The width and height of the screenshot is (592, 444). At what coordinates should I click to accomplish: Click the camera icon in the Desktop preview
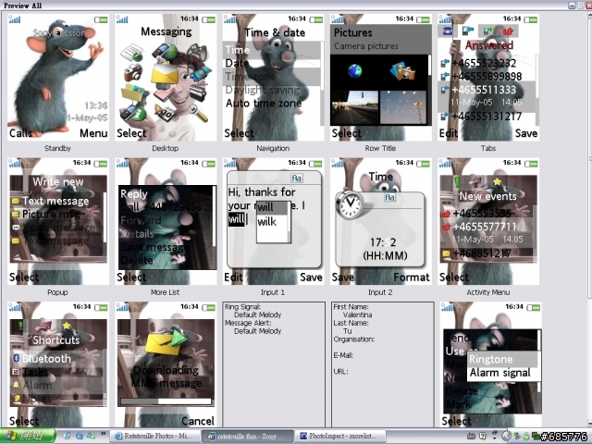(133, 72)
